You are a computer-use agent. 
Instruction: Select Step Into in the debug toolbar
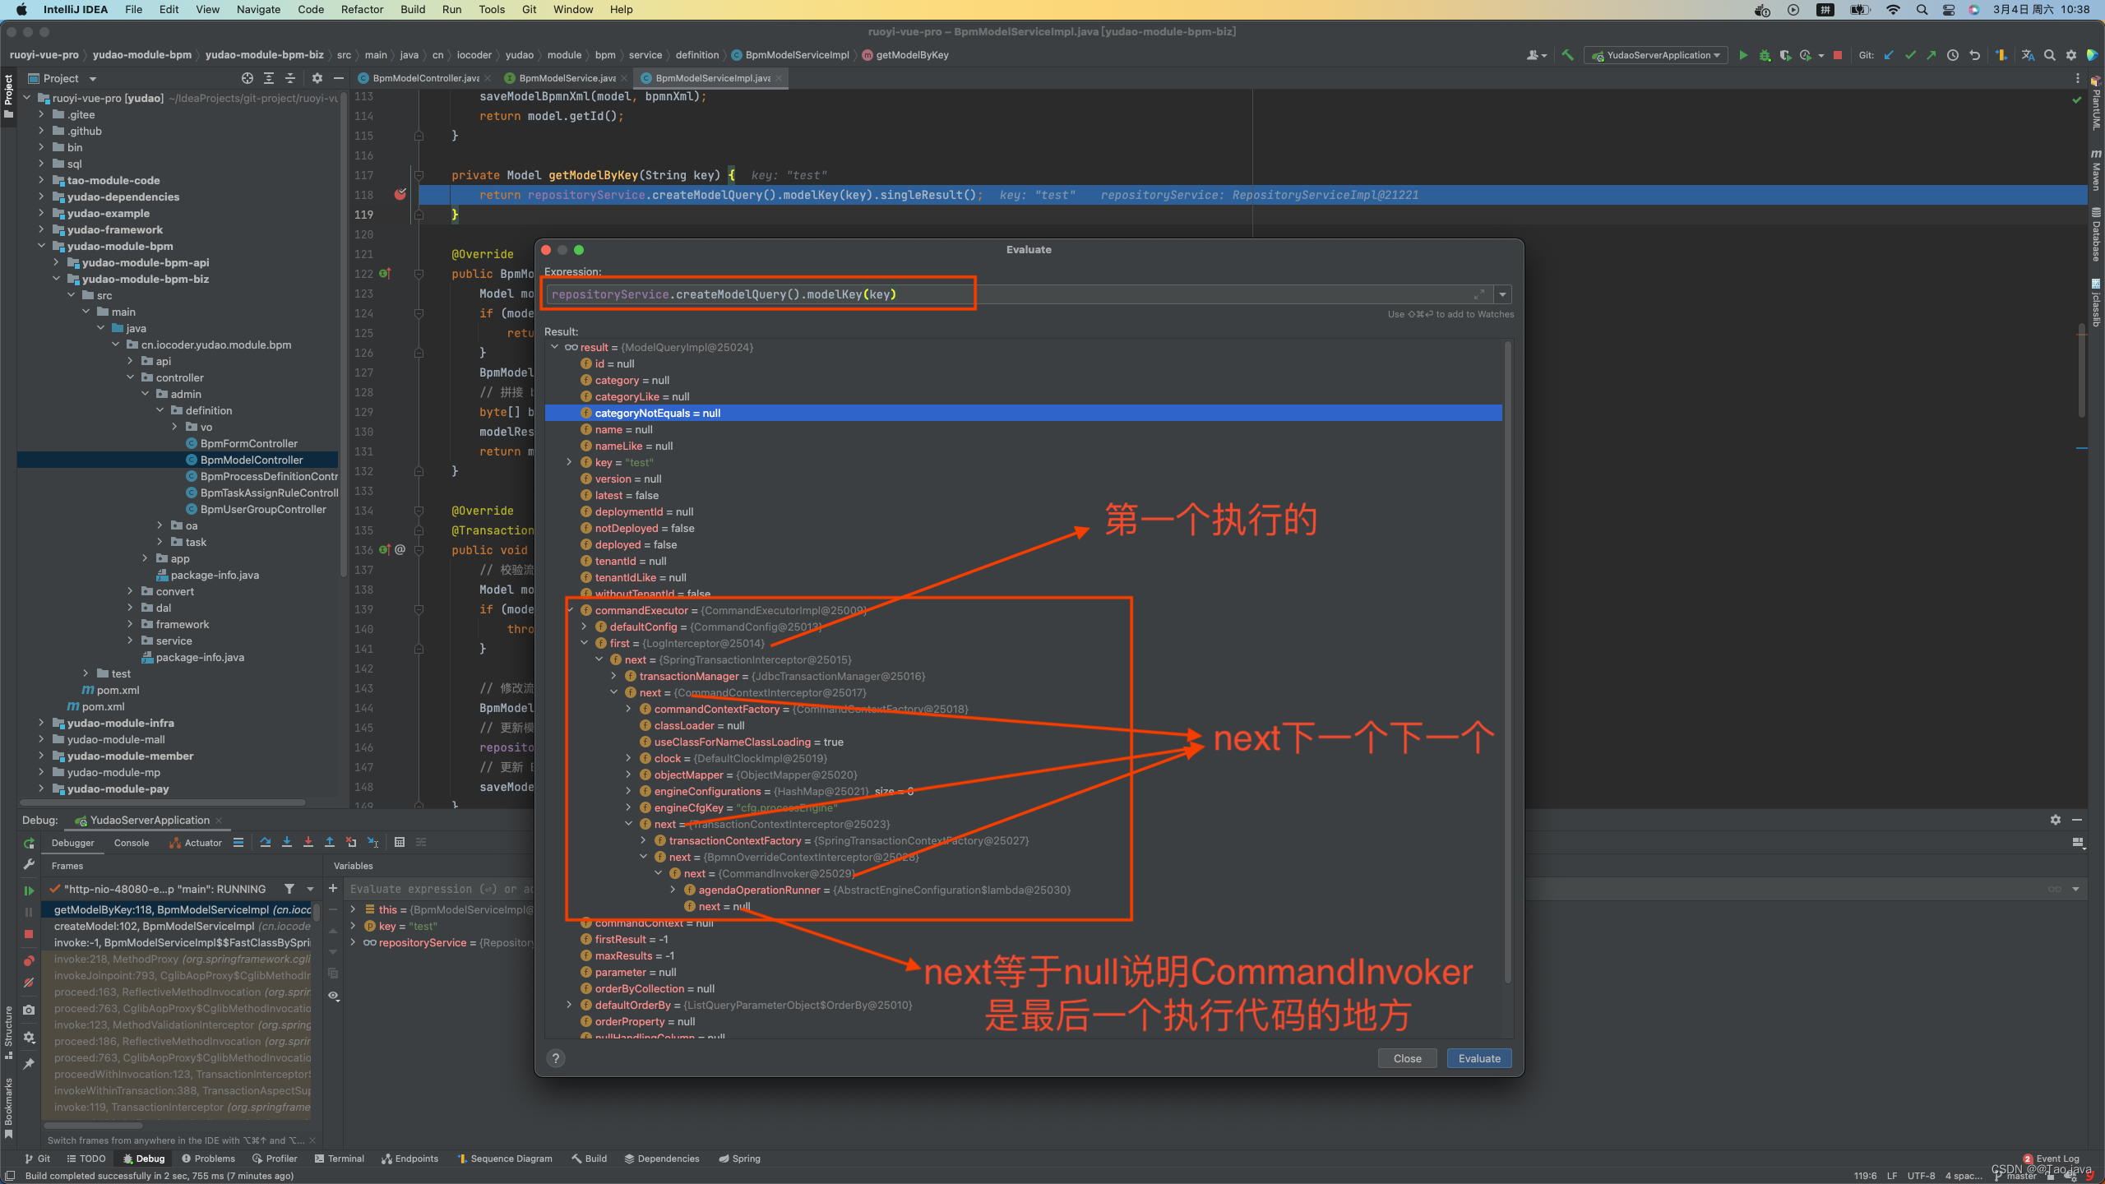286,842
